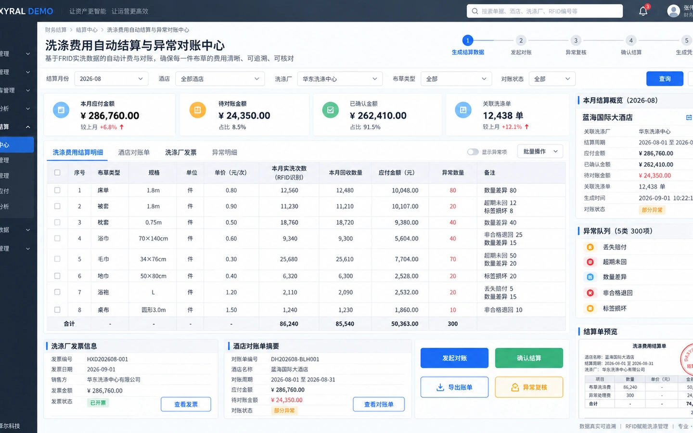
Task: Click the 查询 button
Action: pyautogui.click(x=665, y=79)
